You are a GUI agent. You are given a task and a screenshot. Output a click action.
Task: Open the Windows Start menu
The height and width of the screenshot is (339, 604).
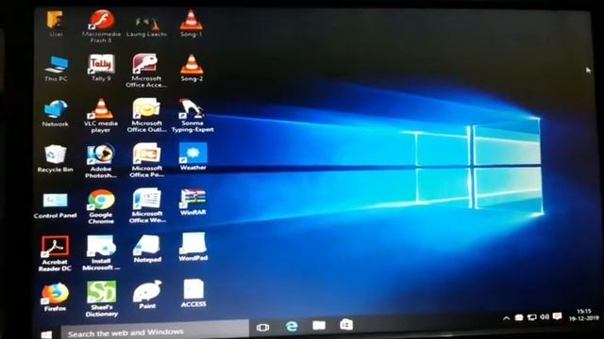(46, 334)
